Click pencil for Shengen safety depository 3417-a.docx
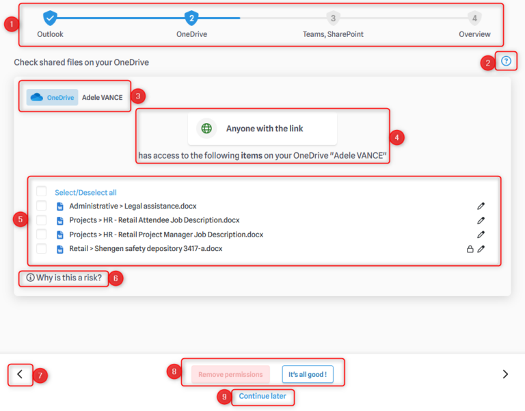 [481, 249]
